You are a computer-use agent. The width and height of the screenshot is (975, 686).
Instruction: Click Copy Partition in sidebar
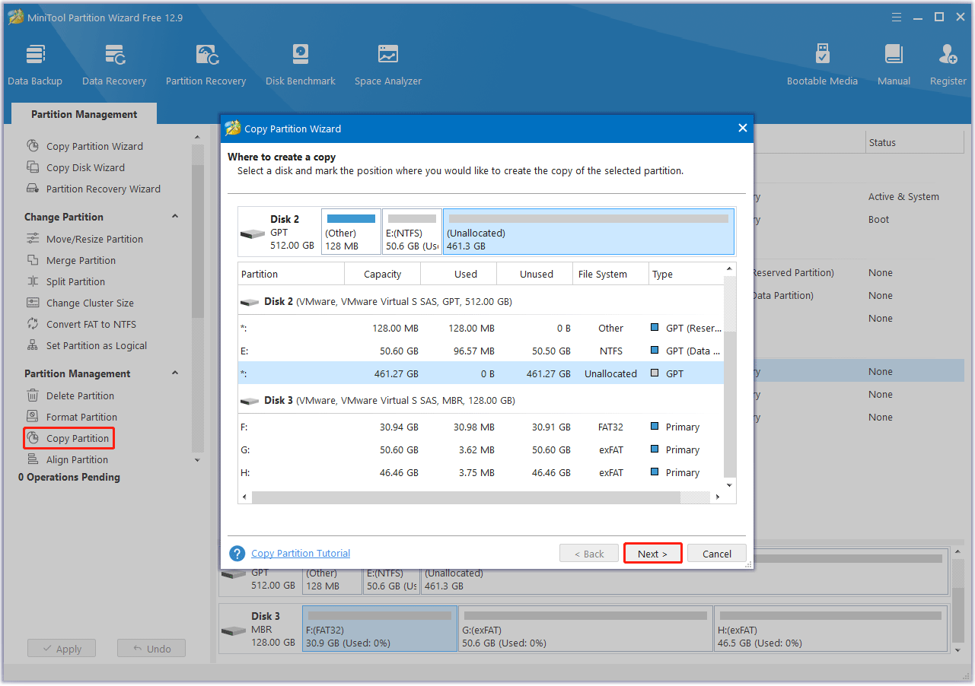tap(69, 438)
